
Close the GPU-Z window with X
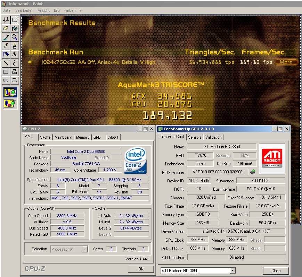(x=287, y=129)
